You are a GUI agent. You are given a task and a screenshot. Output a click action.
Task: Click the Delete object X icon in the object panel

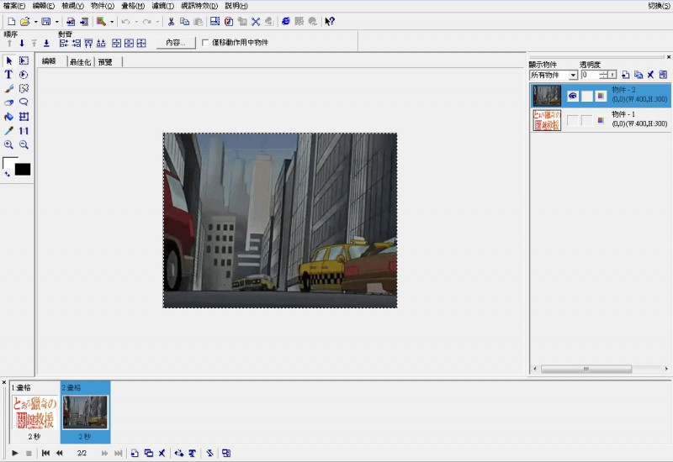pos(650,75)
